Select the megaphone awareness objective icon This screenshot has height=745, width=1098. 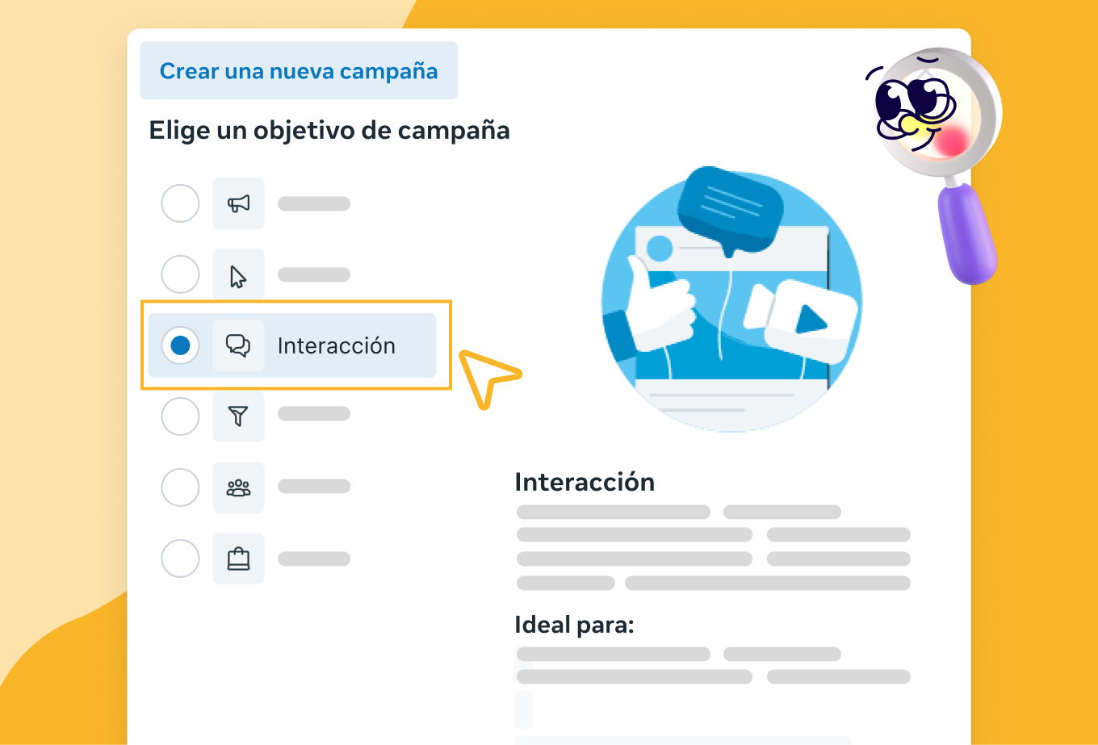click(x=238, y=203)
